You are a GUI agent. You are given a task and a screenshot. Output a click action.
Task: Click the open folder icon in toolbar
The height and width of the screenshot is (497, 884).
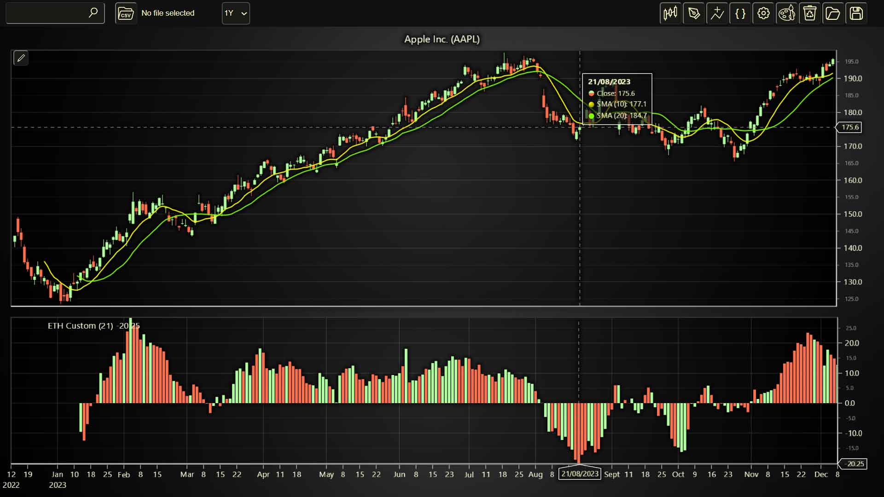coord(833,13)
